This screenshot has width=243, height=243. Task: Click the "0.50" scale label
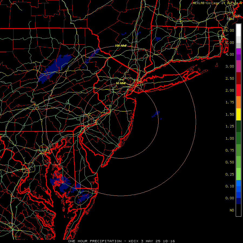tap(230, 162)
